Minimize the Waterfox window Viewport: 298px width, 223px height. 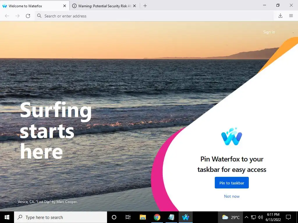[x=264, y=5]
